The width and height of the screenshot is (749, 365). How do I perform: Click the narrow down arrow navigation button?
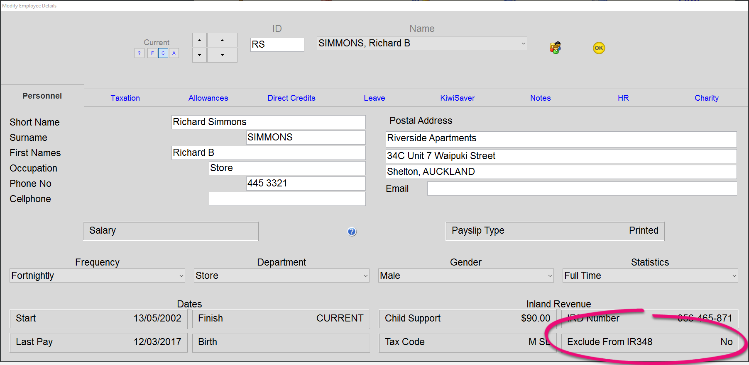[200, 55]
